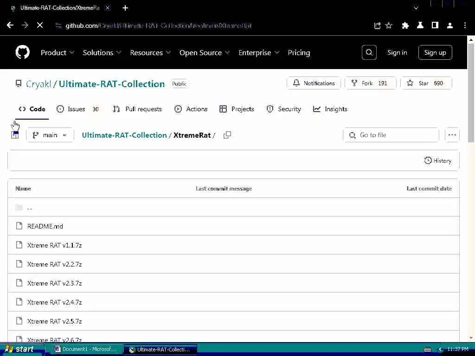Viewport: 475px width, 356px height.
Task: Open Xtreme RAT v2.4.7z file
Action: pyautogui.click(x=55, y=302)
